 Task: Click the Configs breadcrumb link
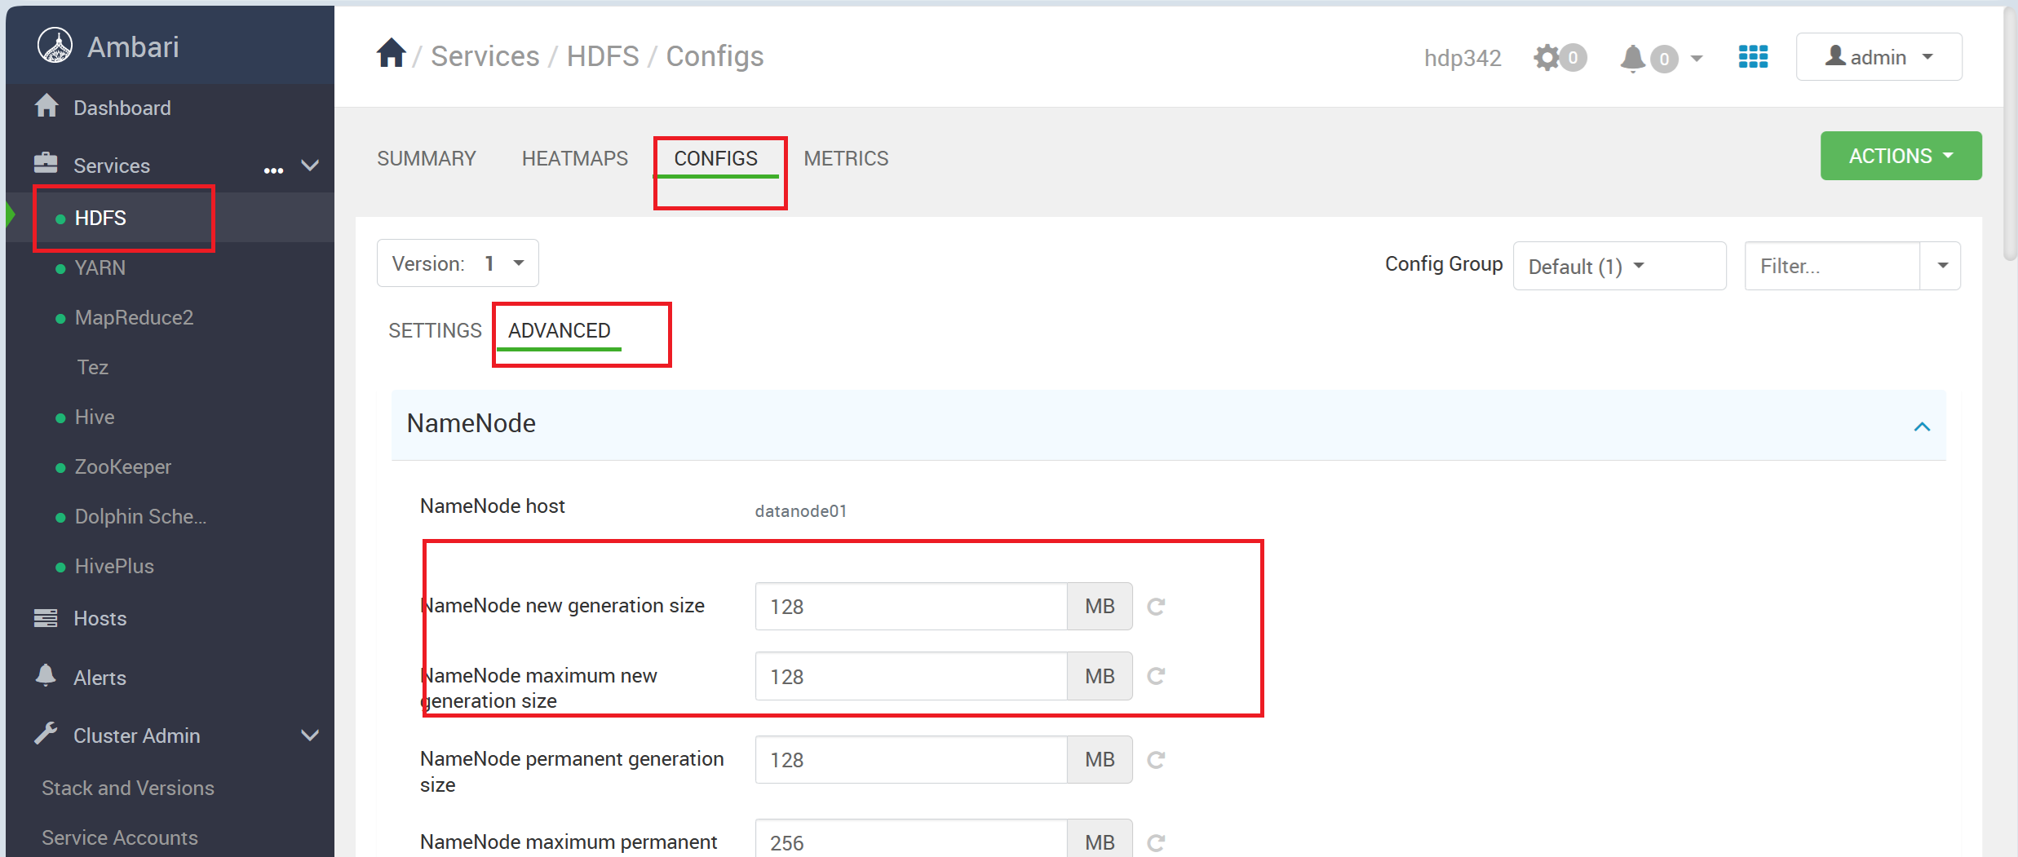coord(715,56)
